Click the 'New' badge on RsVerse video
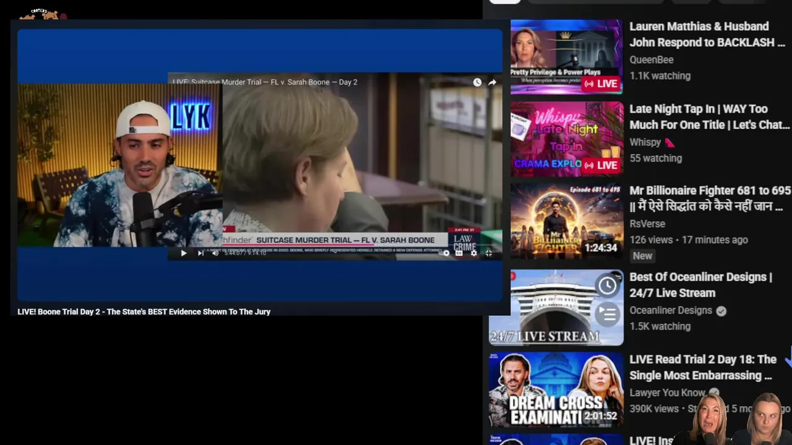Viewport: 792px width, 445px height. tap(642, 256)
